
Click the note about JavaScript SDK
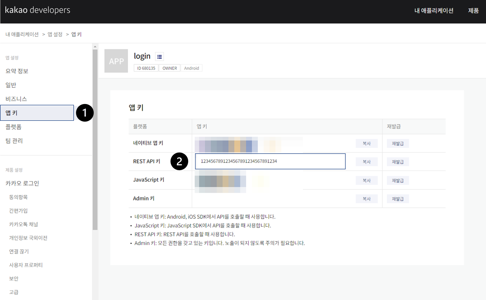click(x=203, y=225)
